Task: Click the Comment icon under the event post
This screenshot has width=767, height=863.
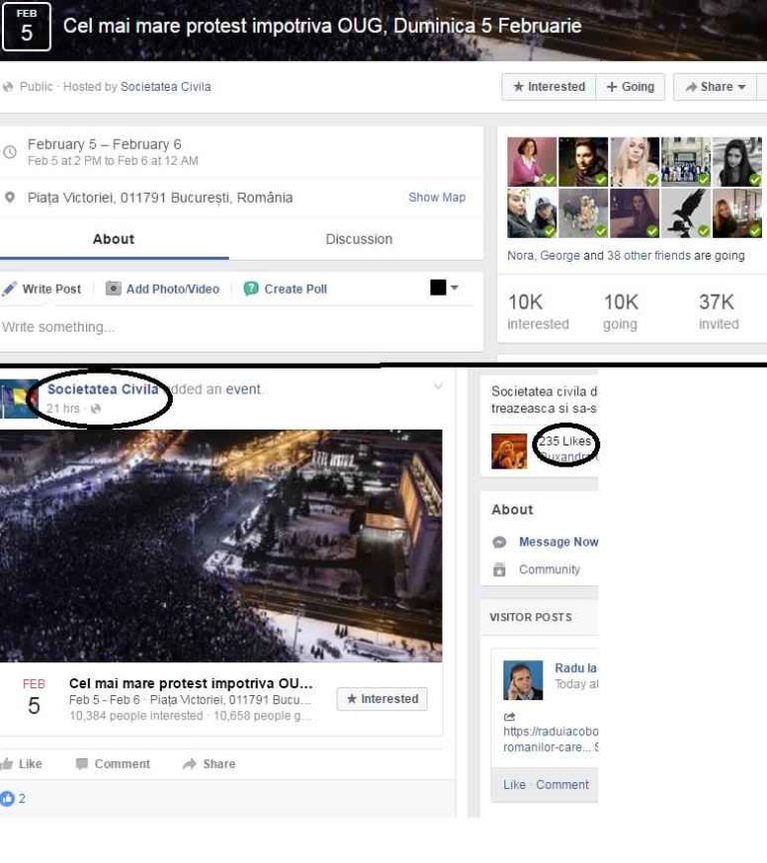Action: (82, 764)
